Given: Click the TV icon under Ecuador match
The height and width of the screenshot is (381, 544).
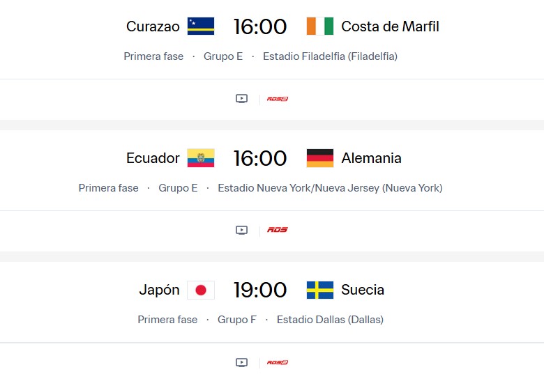Looking at the screenshot, I should (241, 230).
